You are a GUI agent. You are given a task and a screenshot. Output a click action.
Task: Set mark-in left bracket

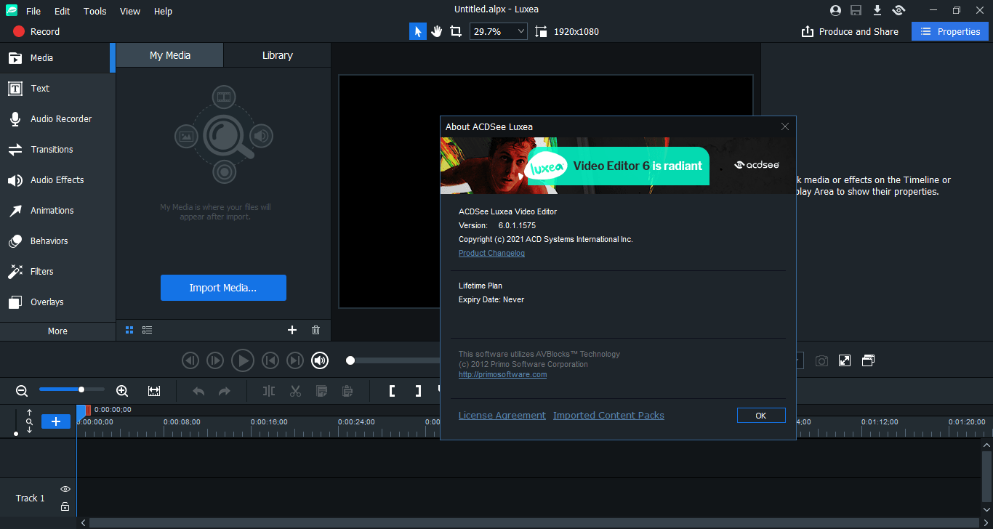392,391
